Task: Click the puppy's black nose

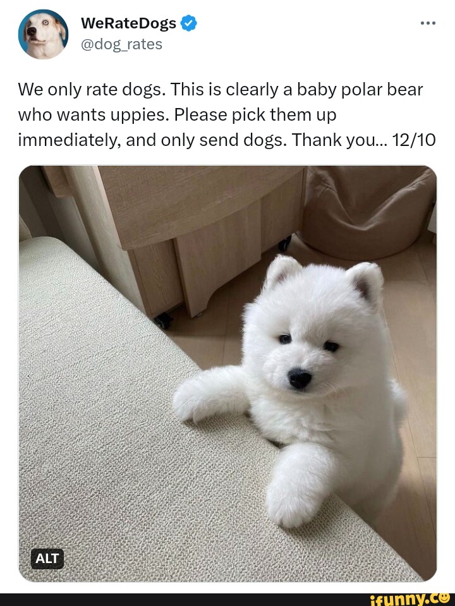Action: (x=300, y=378)
